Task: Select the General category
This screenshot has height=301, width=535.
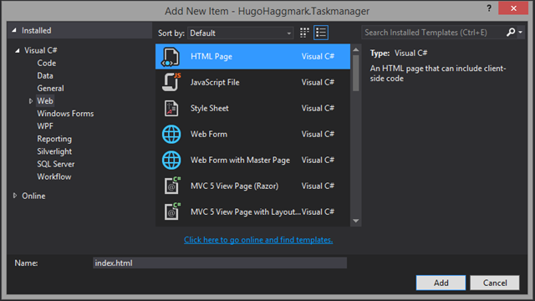Action: [x=50, y=89]
